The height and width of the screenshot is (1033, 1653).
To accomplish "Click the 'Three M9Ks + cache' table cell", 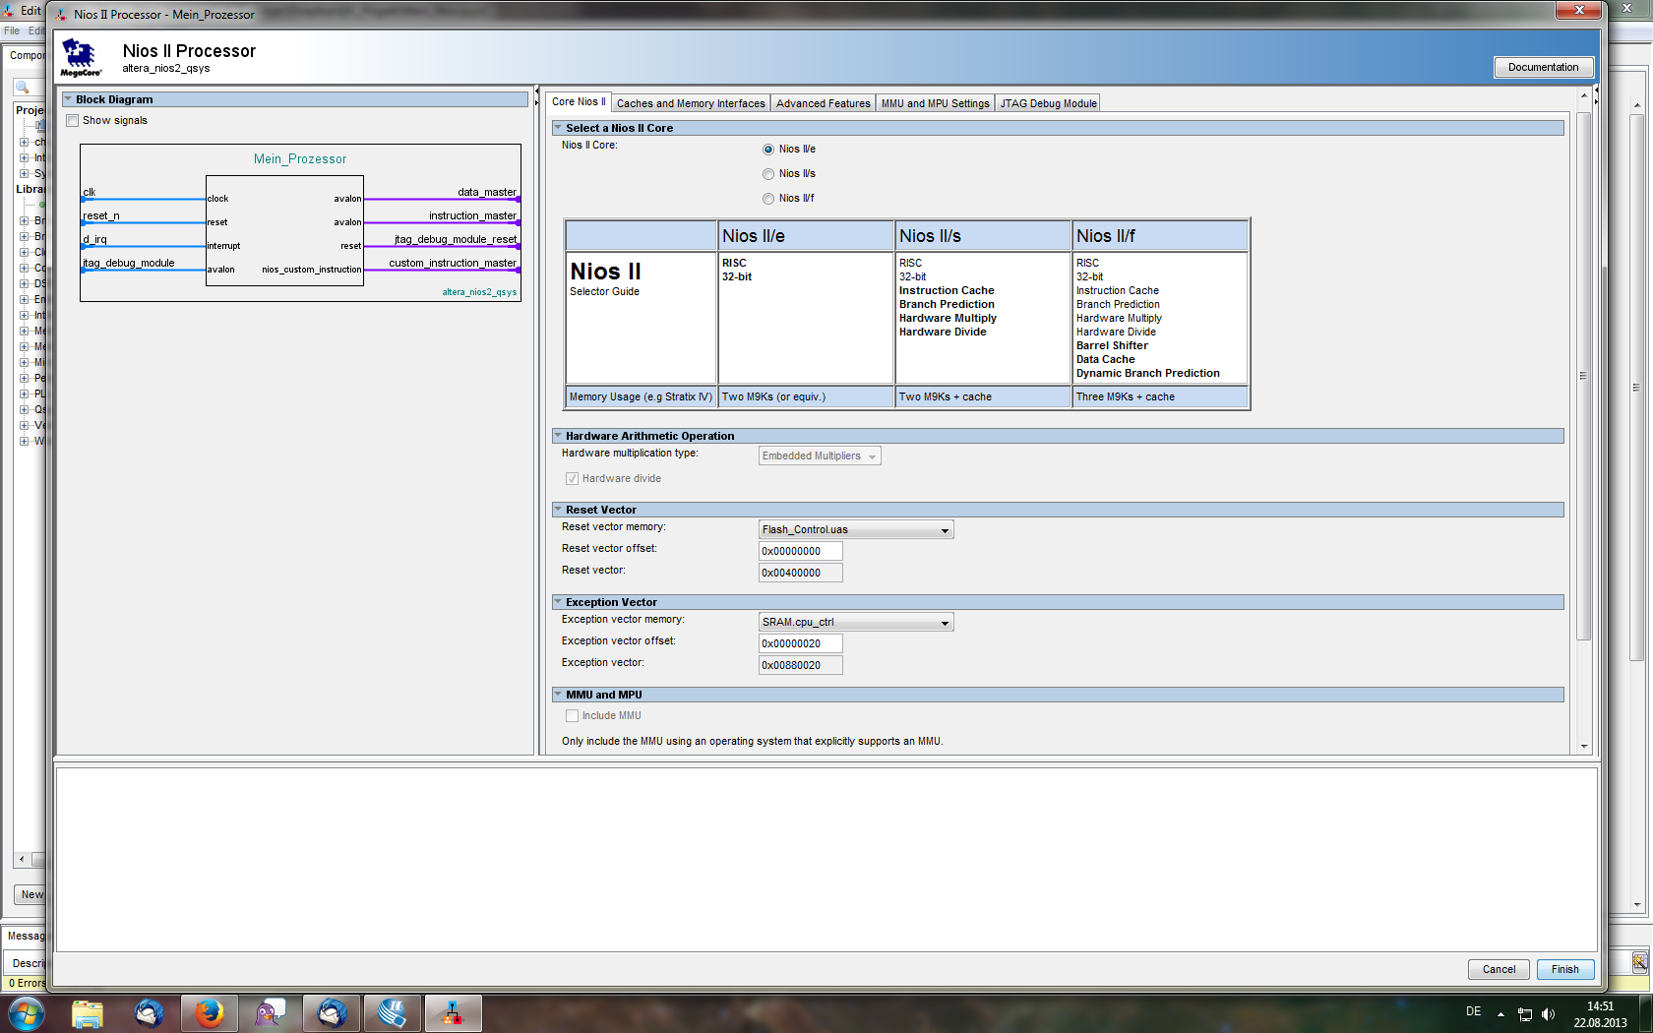I will coord(1160,396).
